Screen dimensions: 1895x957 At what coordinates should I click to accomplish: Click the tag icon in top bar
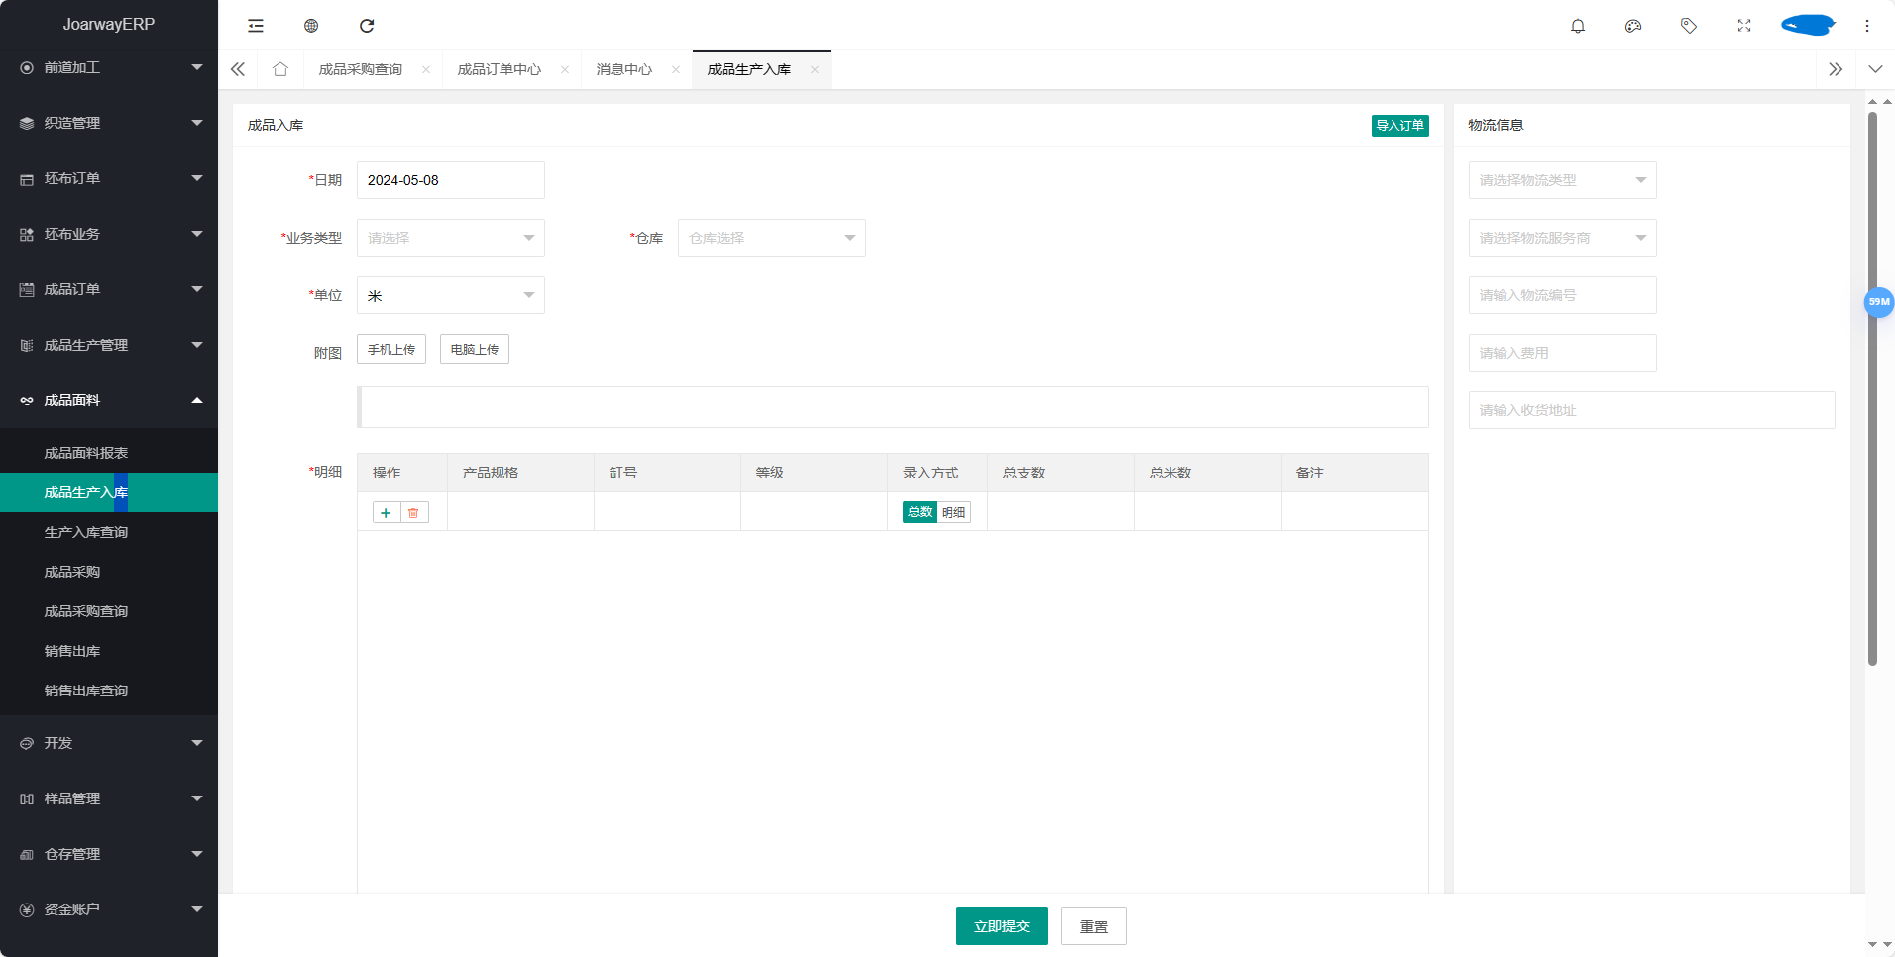coord(1689,26)
